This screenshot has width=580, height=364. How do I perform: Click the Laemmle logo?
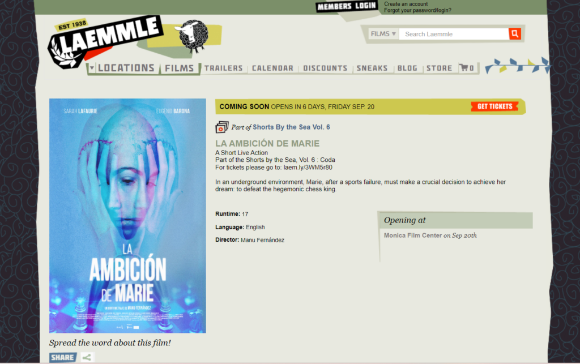[x=105, y=41]
